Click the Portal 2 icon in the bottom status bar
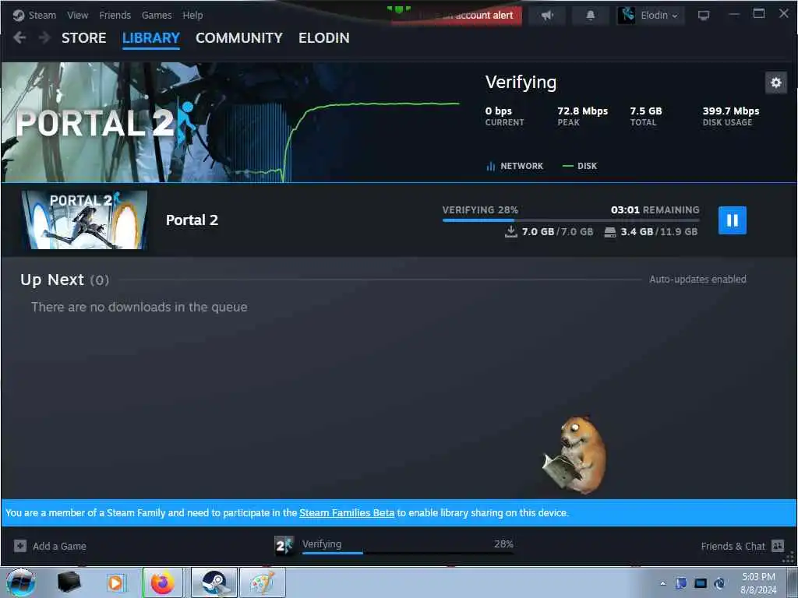The height and width of the screenshot is (598, 798). (284, 546)
